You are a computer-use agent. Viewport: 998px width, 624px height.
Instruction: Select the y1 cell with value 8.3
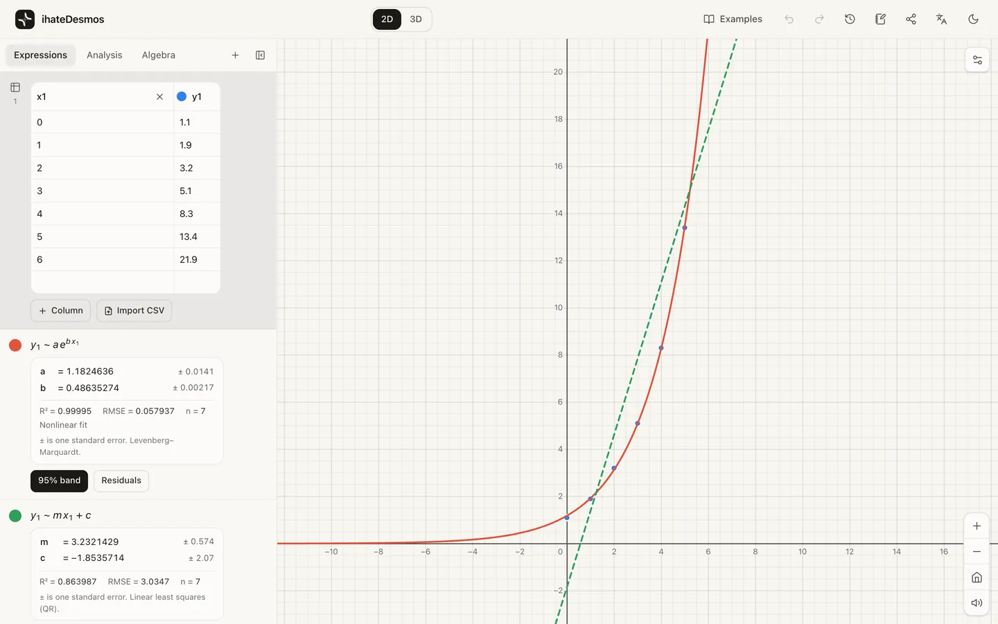[197, 214]
